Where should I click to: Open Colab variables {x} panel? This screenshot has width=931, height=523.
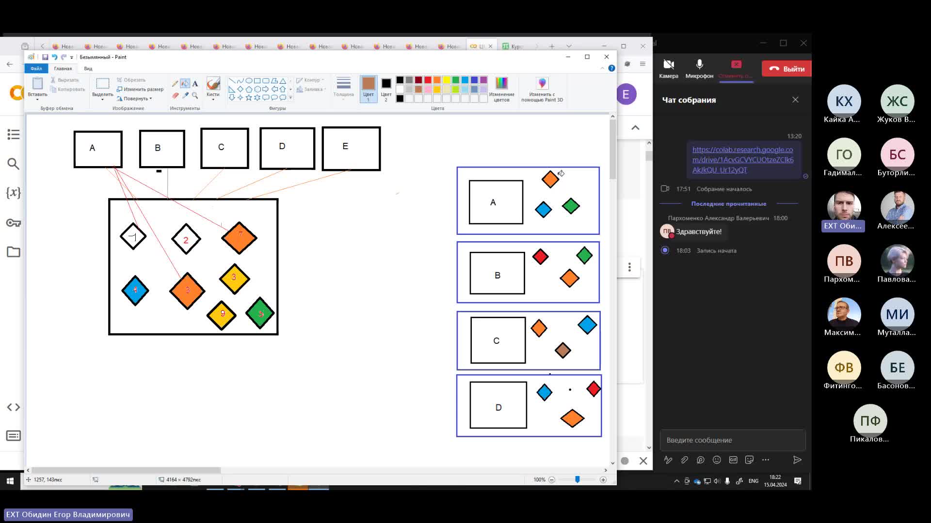[x=14, y=193]
